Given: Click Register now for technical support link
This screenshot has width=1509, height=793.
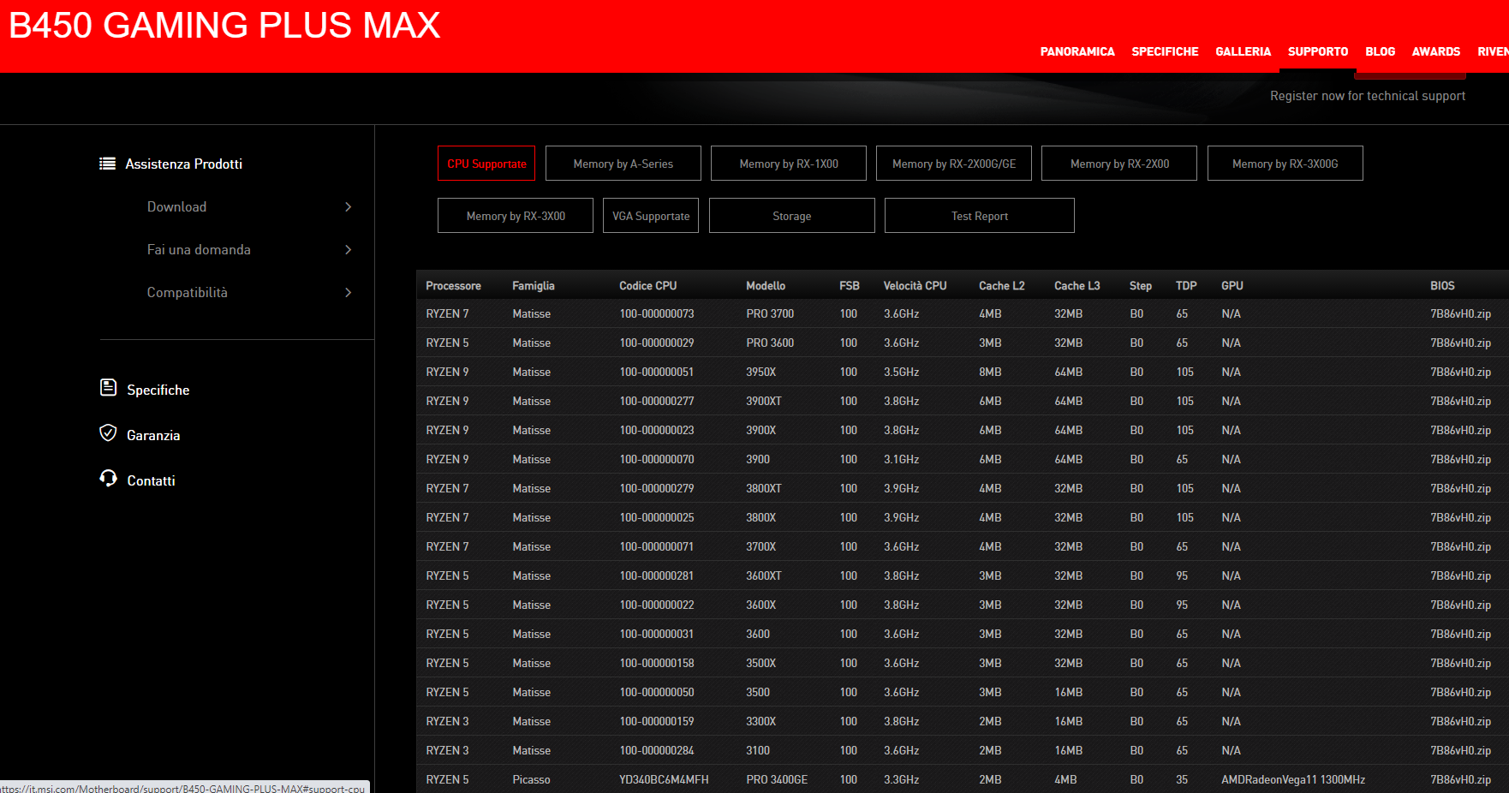Looking at the screenshot, I should pos(1368,96).
